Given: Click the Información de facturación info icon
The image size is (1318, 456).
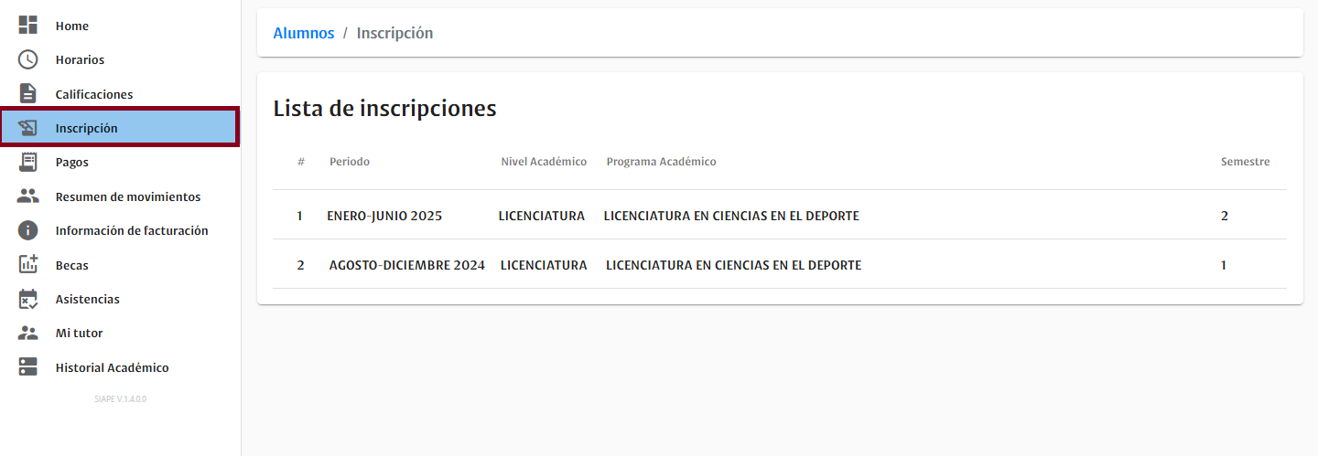Looking at the screenshot, I should pos(28,230).
